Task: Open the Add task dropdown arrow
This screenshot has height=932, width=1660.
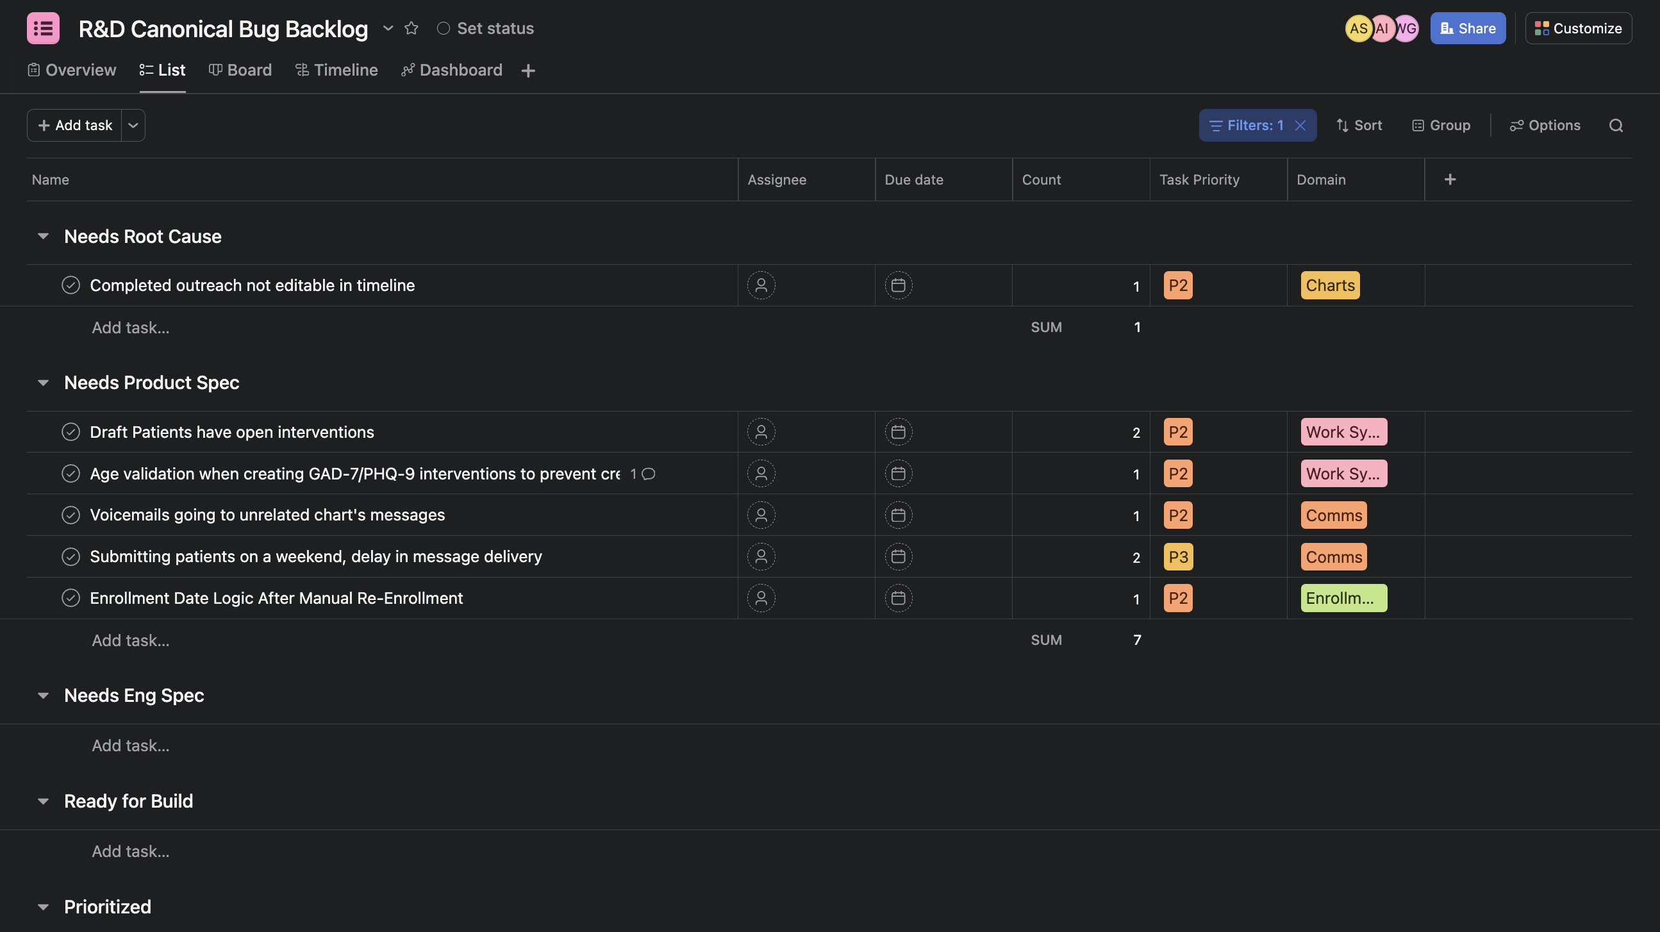Action: point(133,125)
